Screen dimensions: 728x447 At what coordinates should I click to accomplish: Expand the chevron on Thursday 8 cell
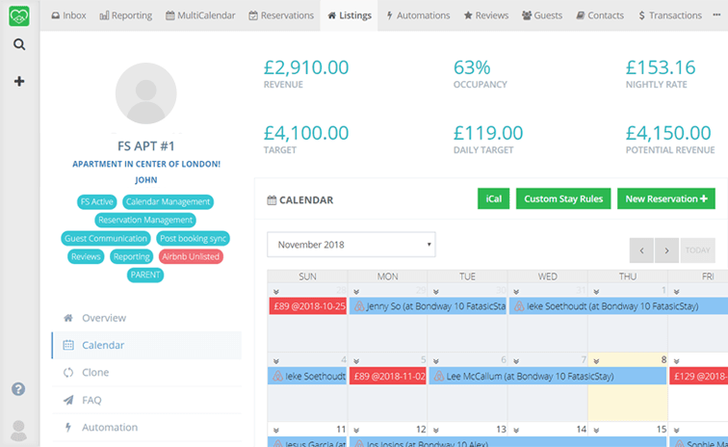595,358
